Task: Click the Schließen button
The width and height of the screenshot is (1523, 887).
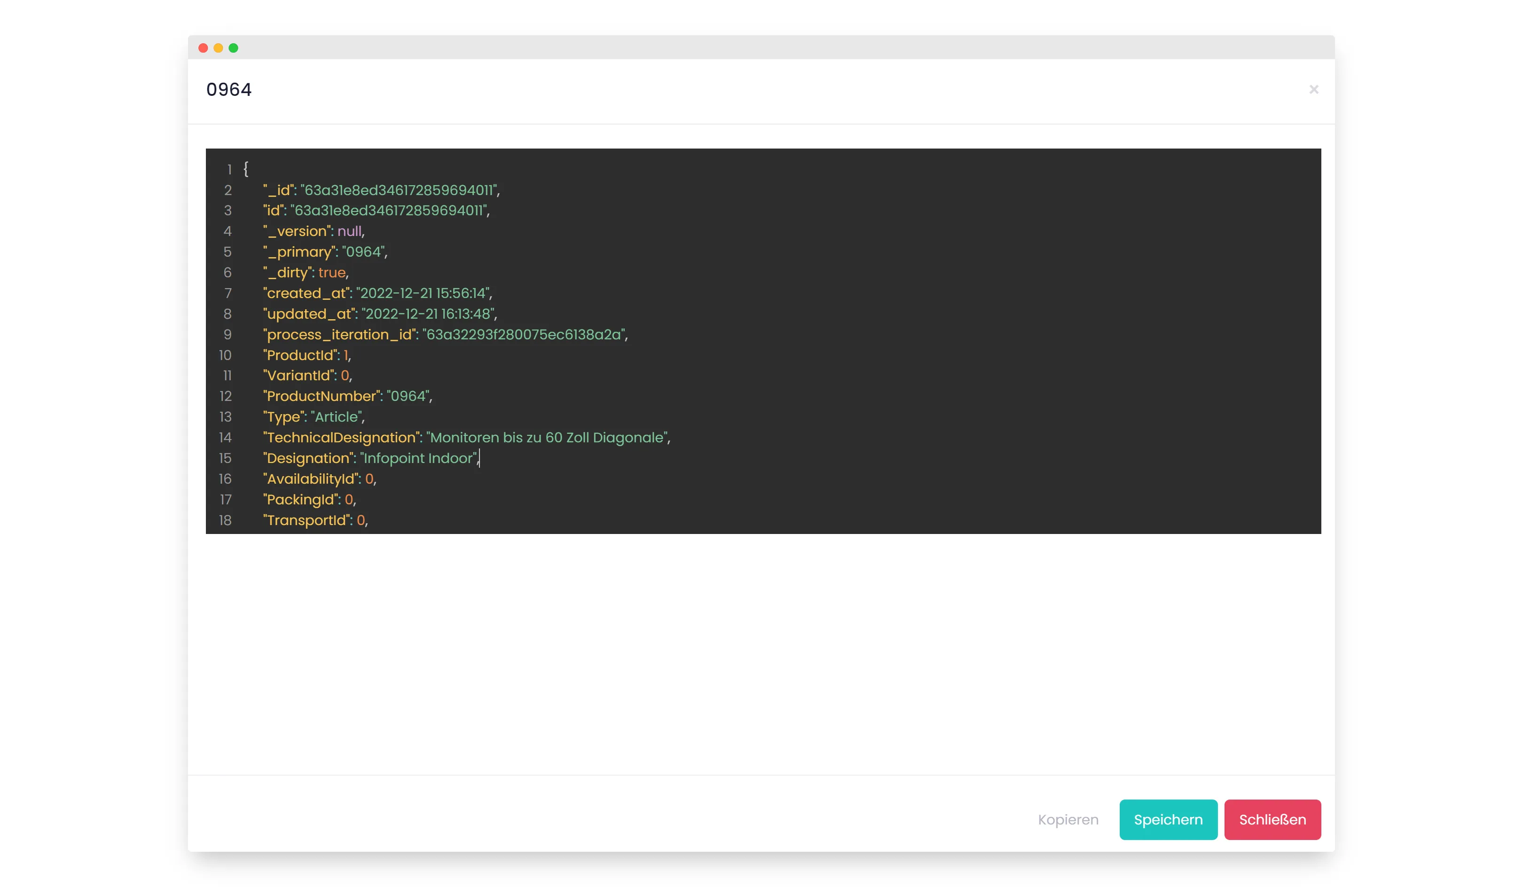Action: tap(1272, 819)
